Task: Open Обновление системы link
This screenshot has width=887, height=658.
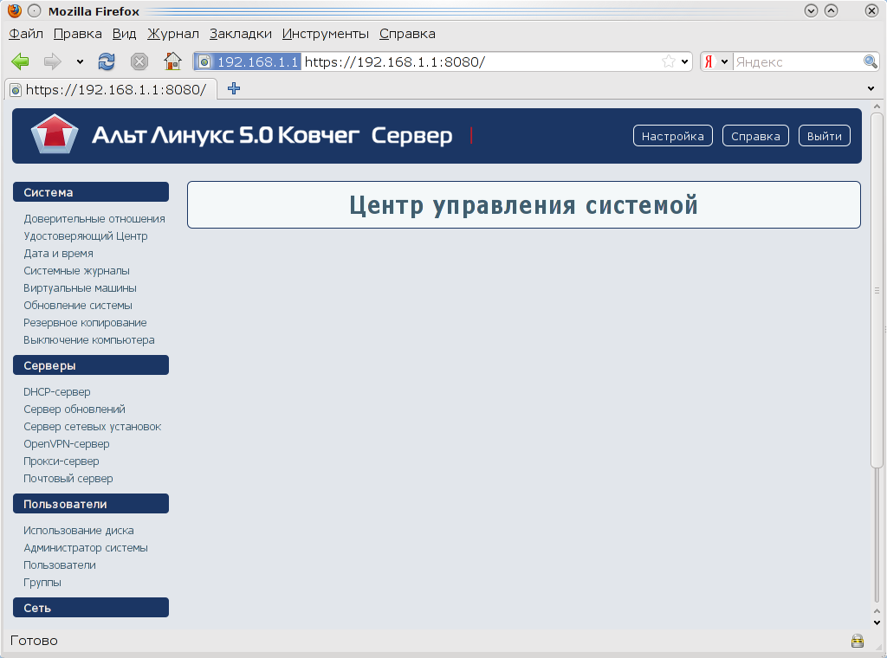Action: [77, 306]
